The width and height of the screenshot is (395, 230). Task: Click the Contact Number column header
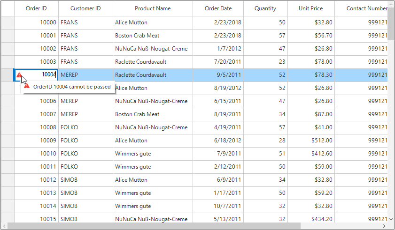pyautogui.click(x=361, y=8)
